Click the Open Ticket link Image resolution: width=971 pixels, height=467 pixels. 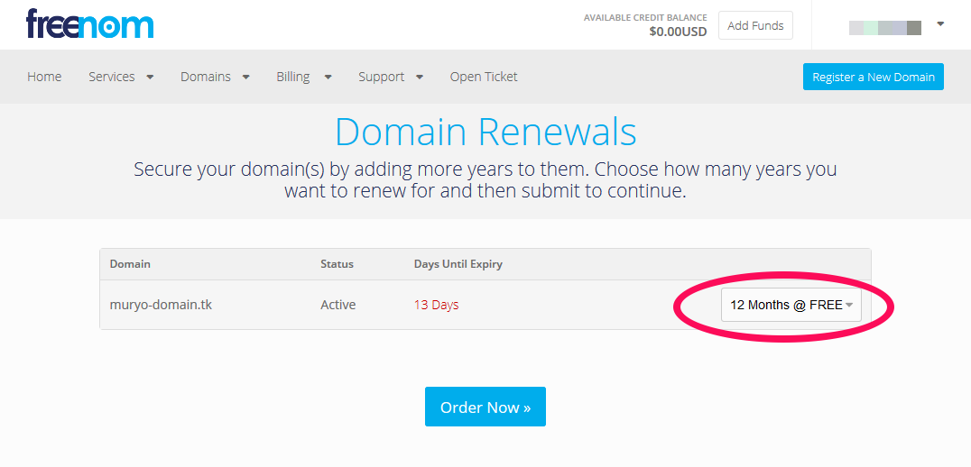coord(484,77)
